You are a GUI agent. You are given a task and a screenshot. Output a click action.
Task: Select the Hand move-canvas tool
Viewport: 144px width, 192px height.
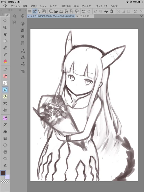point(5,34)
